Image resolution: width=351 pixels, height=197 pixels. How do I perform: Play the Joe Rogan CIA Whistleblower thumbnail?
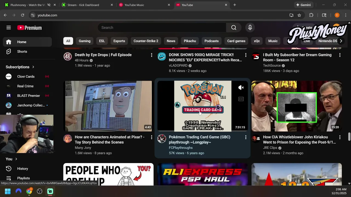coord(296,106)
